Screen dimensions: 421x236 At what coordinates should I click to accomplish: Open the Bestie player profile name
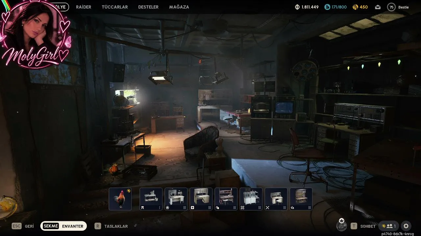tap(404, 7)
